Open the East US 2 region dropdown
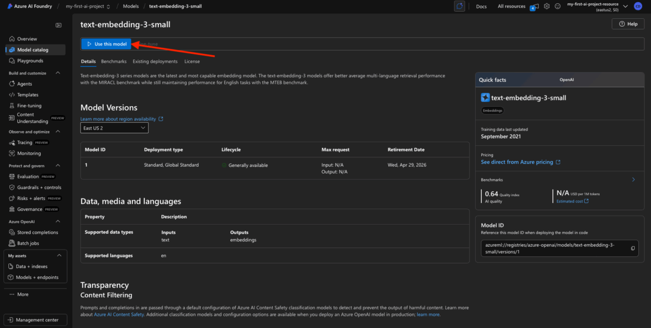651x328 pixels. (x=114, y=128)
